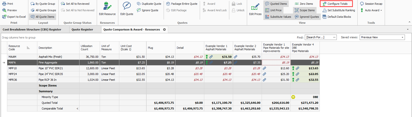Expand the Comparable Total row arrow
This screenshot has width=412, height=117.
(x=77, y=108)
